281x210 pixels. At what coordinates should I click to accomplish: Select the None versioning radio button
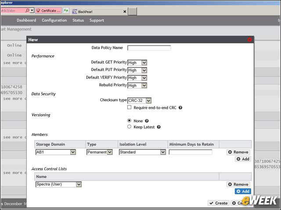click(129, 121)
